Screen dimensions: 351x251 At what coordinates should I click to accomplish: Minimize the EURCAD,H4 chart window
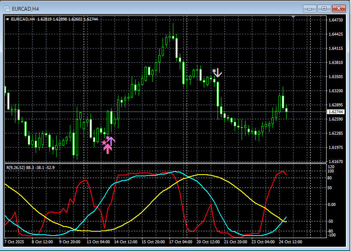pos(310,8)
